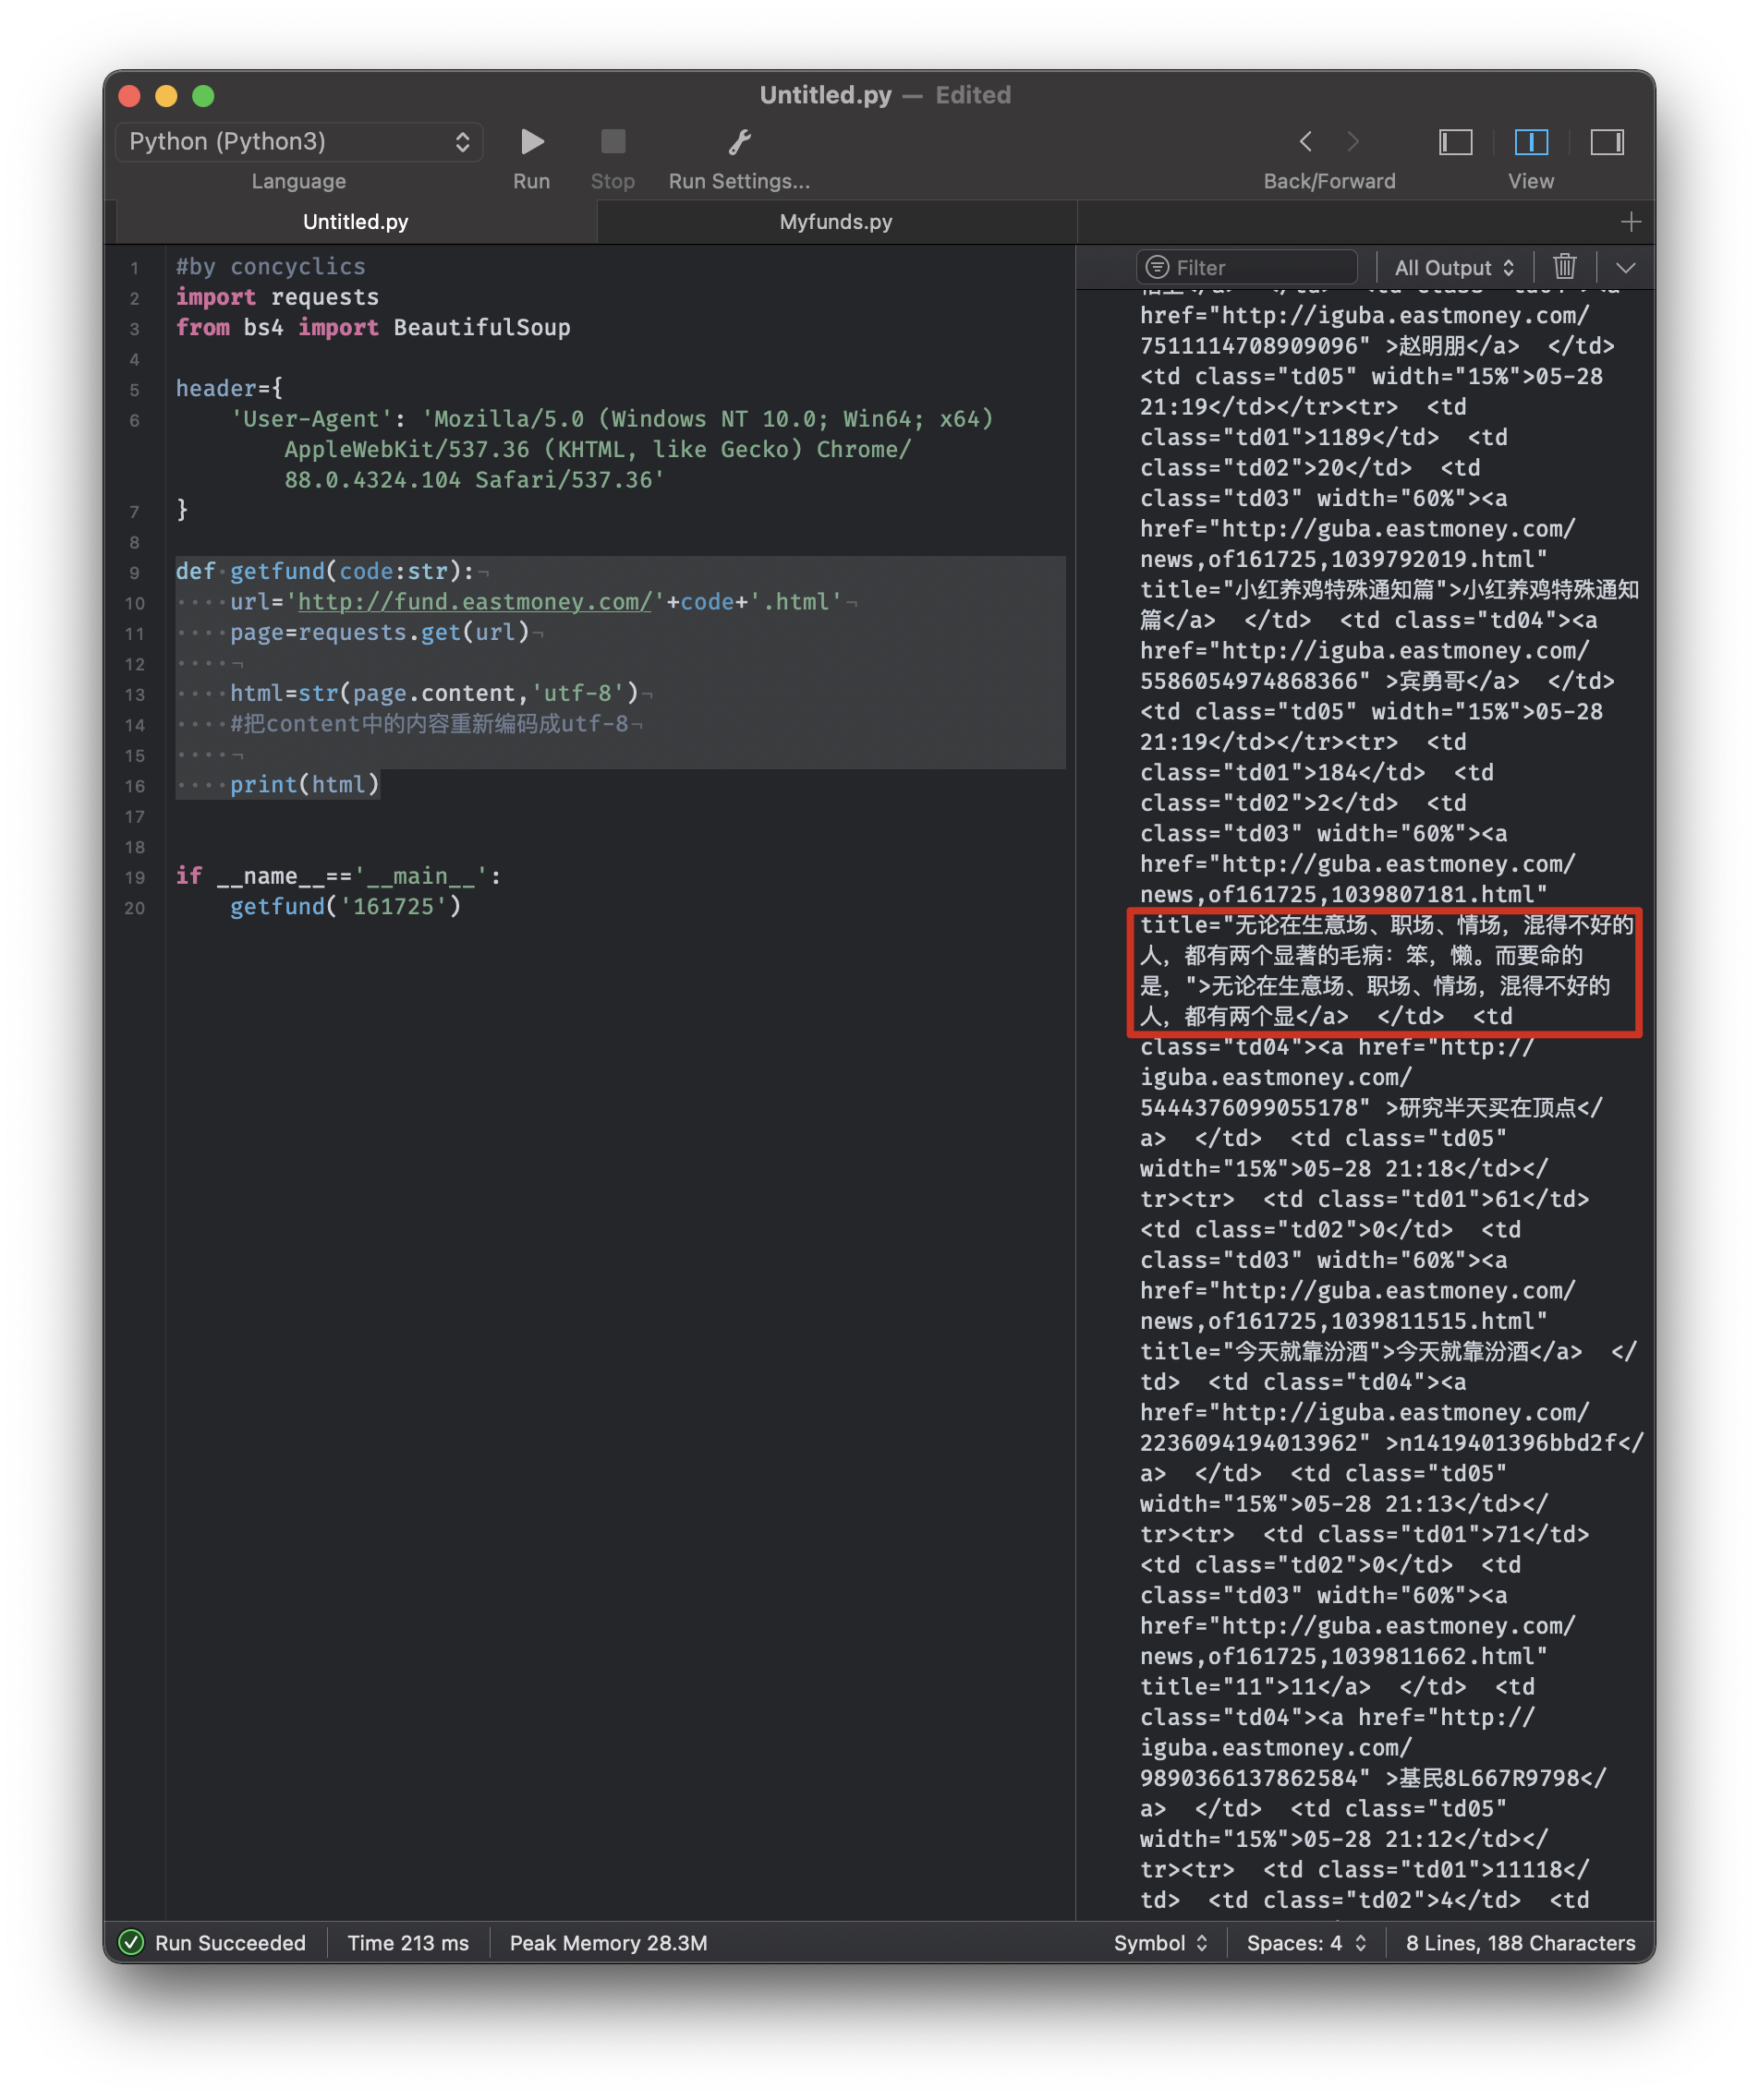Image resolution: width=1759 pixels, height=2100 pixels.
Task: Click the 8 Lines, 188 Characters counter
Action: pyautogui.click(x=1520, y=1942)
